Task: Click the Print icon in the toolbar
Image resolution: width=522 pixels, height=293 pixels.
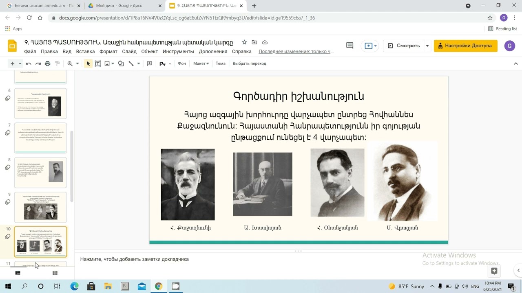Action: (48, 63)
